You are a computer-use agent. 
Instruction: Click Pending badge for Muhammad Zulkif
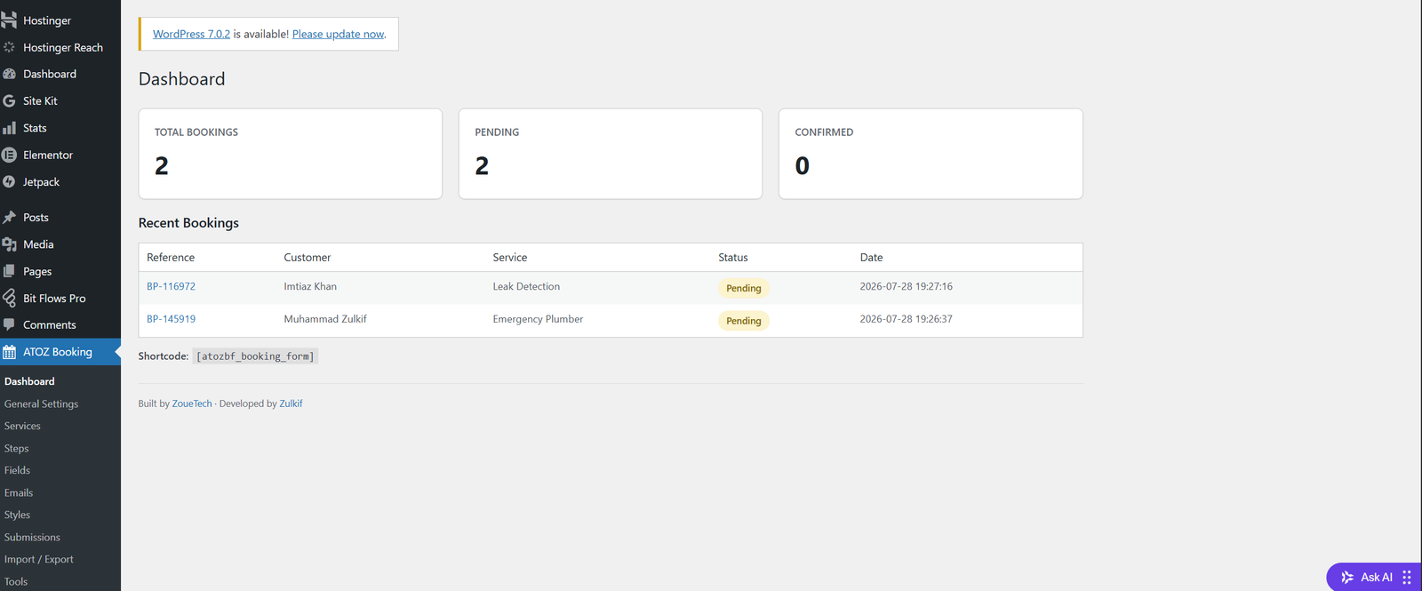(744, 321)
